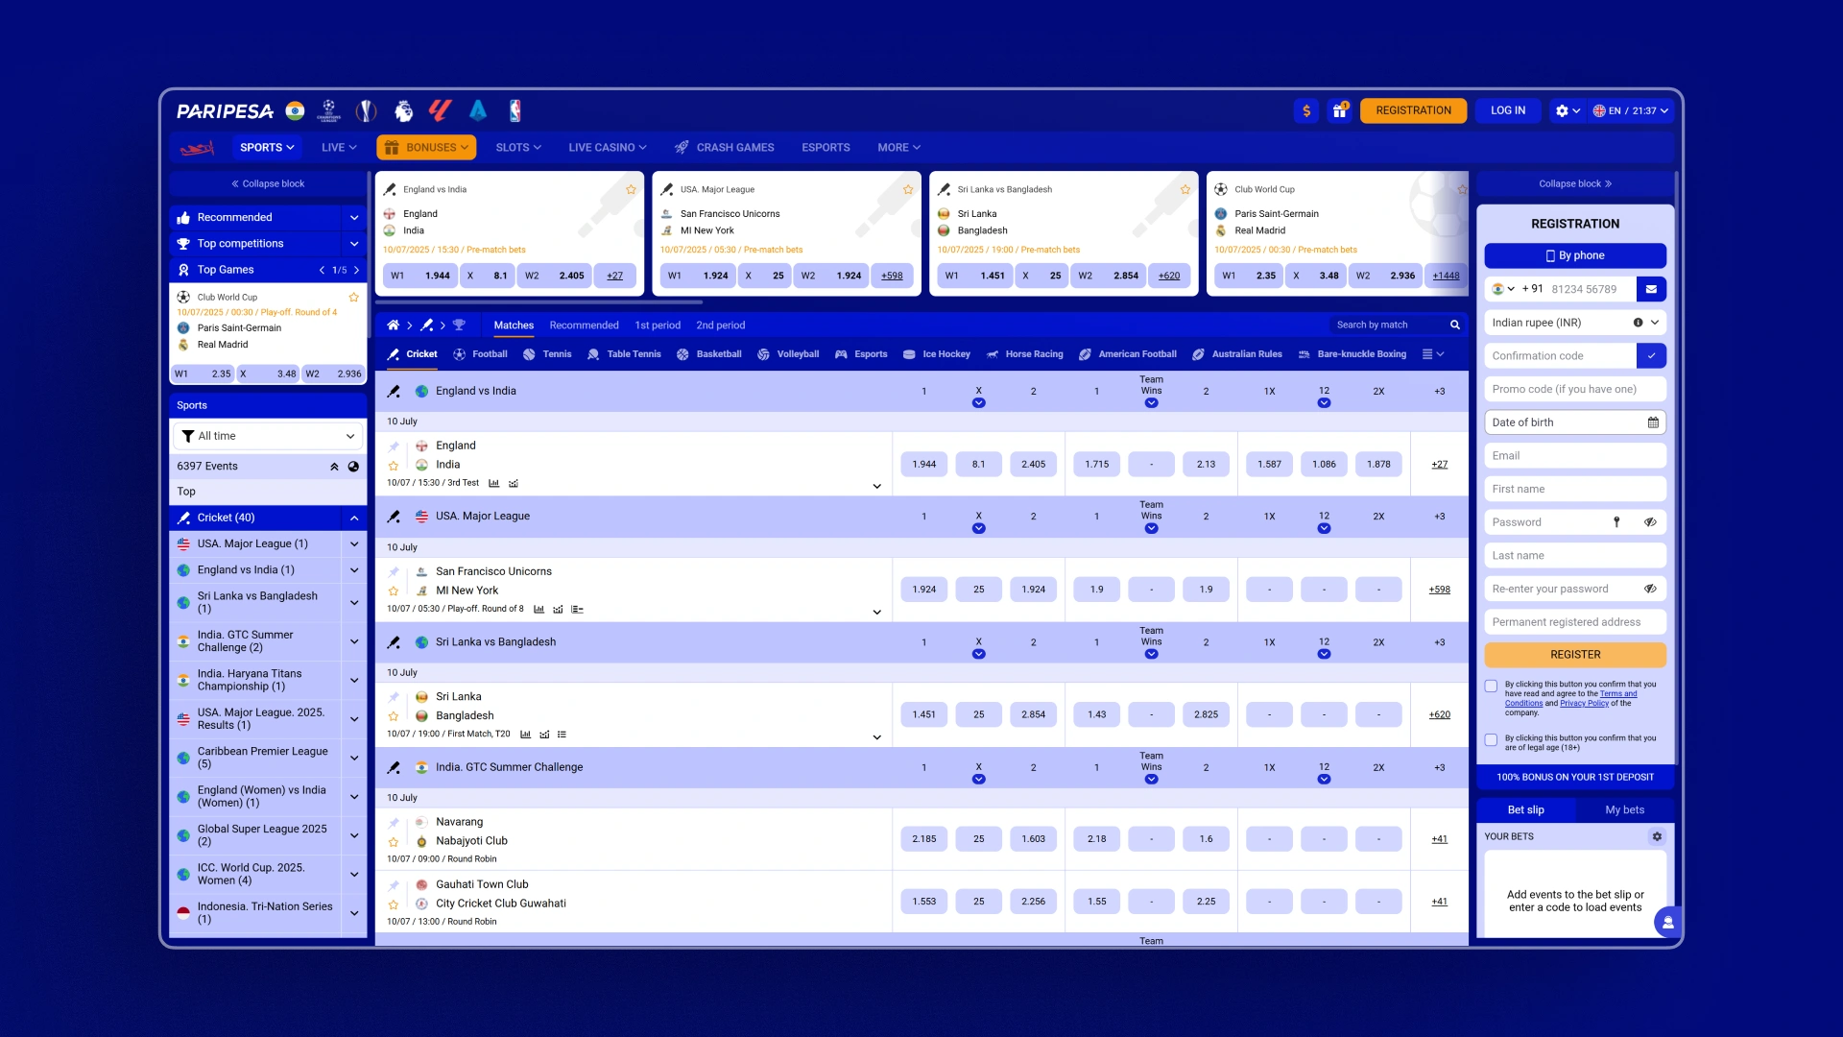This screenshot has width=1843, height=1037.
Task: Open the gift box with notification badge
Action: pos(1340,110)
